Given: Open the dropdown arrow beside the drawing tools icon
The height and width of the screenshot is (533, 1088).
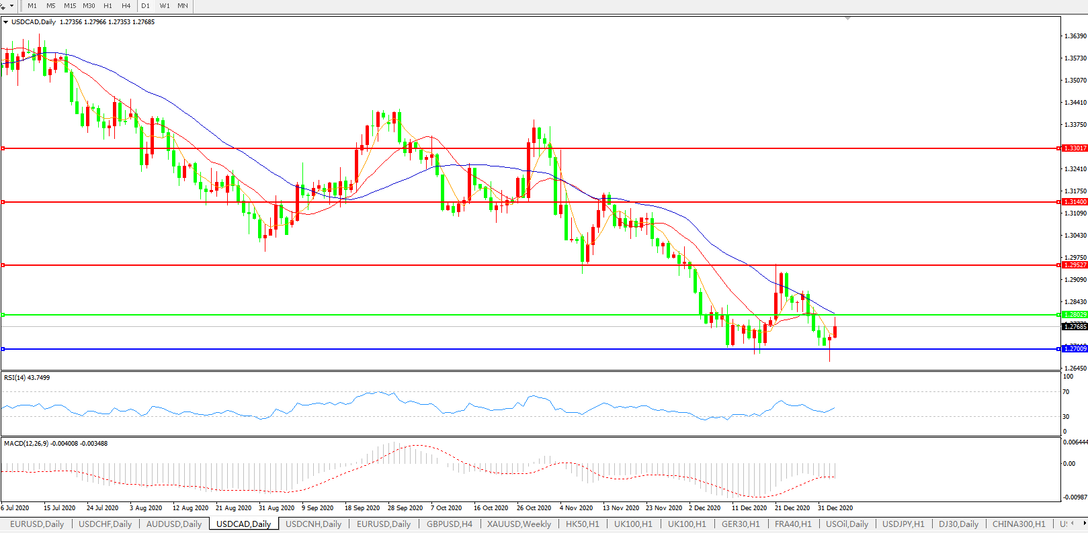Looking at the screenshot, I should [x=11, y=6].
